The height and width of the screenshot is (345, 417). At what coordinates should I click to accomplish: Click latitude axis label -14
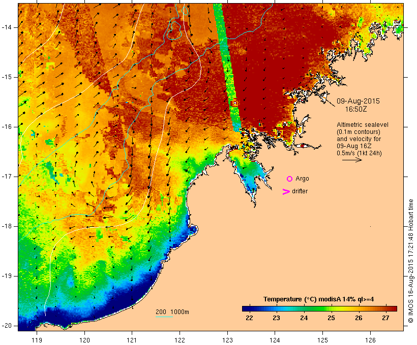pos(6,27)
